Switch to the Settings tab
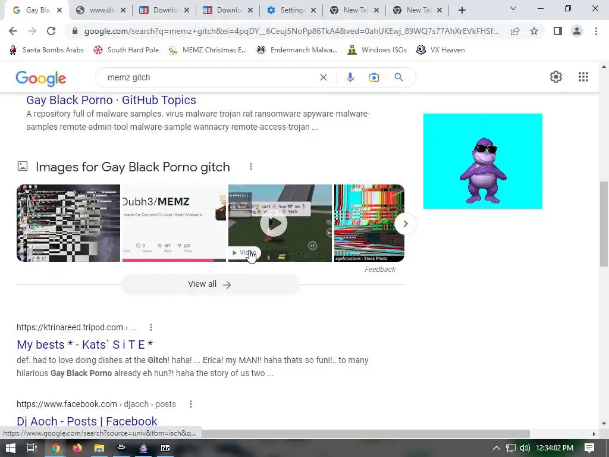The height and width of the screenshot is (457, 609). (291, 11)
